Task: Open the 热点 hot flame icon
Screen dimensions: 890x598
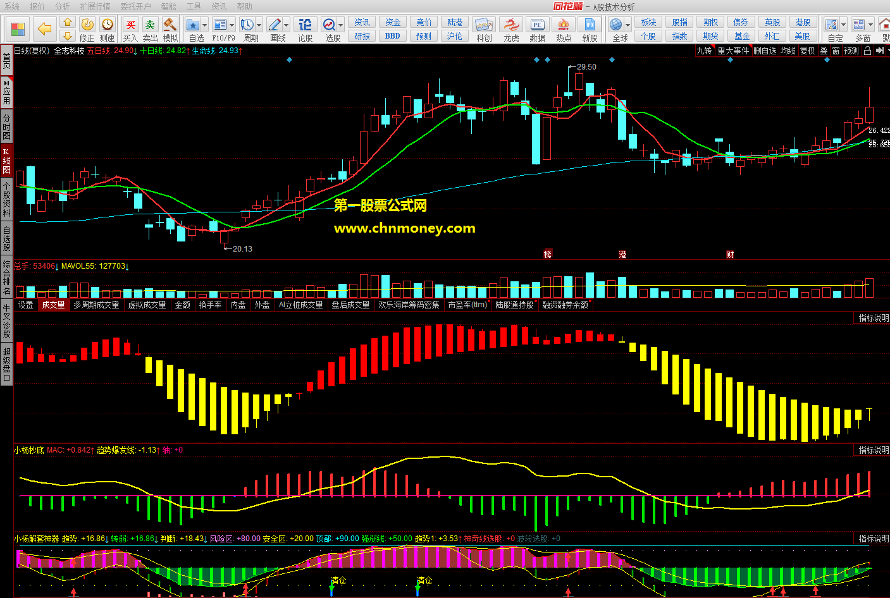Action: (564, 25)
